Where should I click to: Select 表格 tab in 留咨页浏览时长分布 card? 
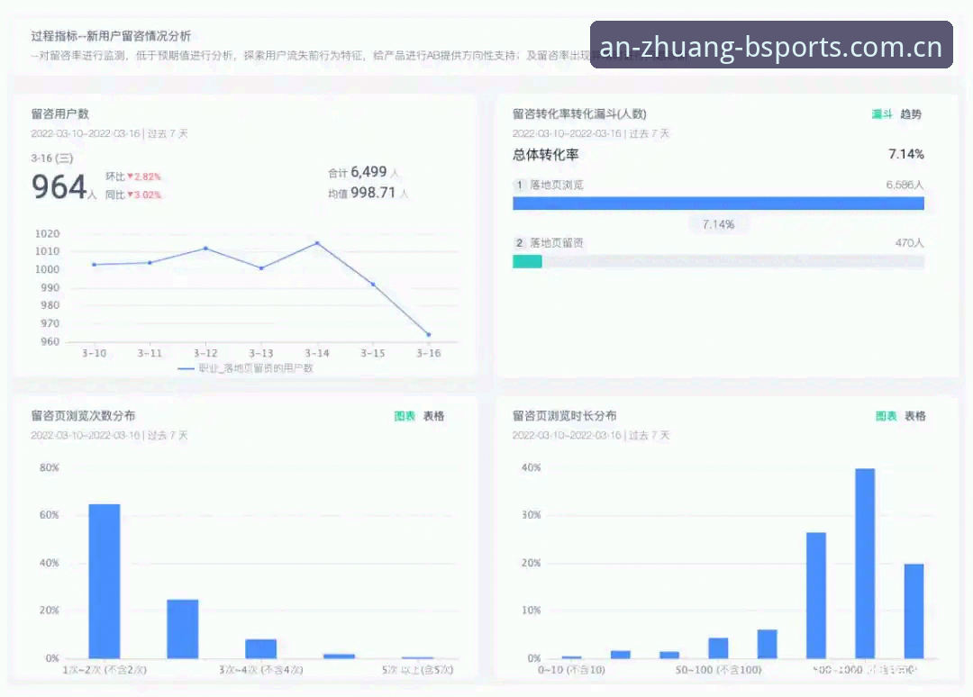click(x=915, y=416)
